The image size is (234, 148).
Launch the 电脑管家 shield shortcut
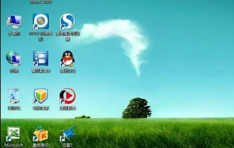tap(41, 96)
